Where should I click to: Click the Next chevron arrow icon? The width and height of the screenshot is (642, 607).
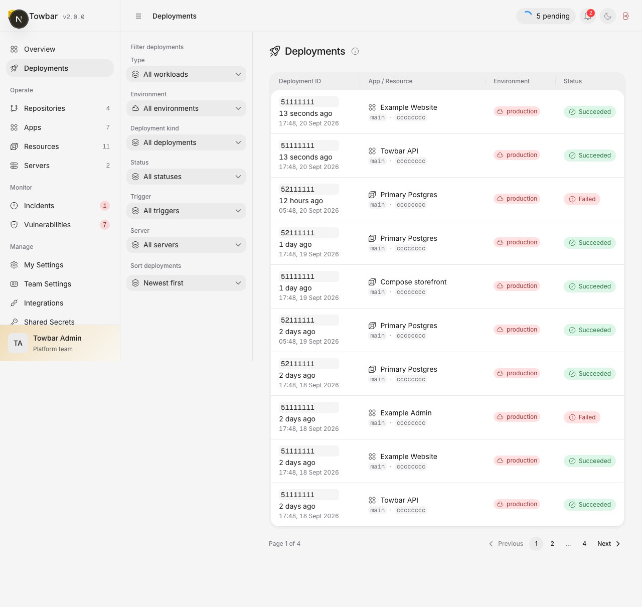point(618,544)
